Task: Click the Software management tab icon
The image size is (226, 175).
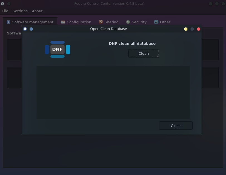Action: click(8, 22)
